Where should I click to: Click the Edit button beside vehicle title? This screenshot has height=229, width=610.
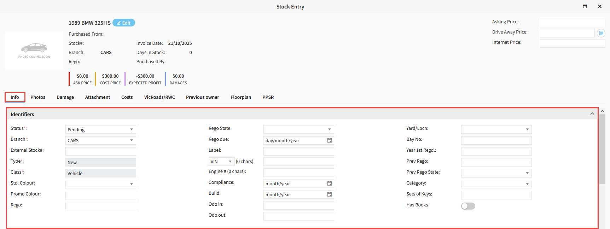pos(124,23)
